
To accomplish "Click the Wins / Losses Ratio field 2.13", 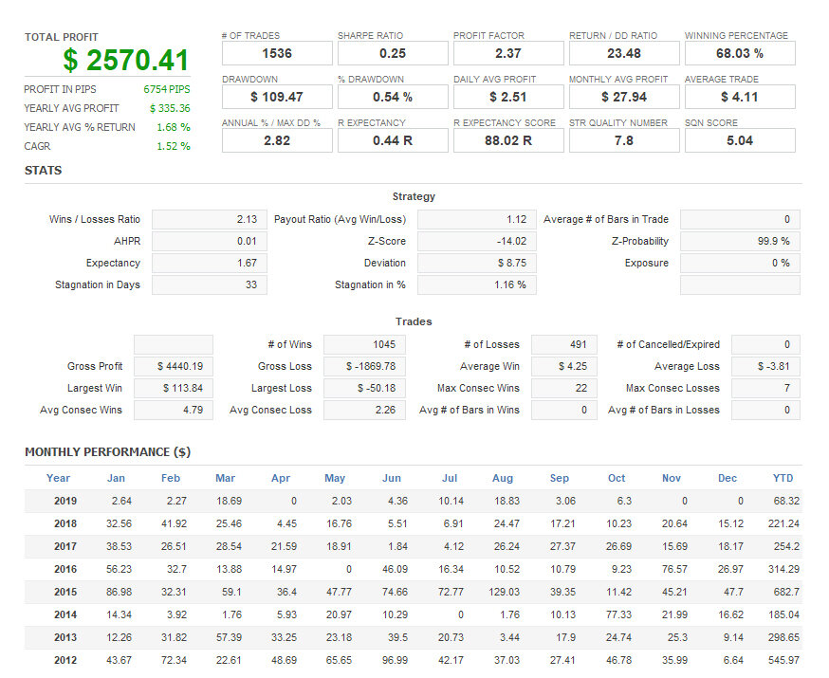I will point(210,219).
